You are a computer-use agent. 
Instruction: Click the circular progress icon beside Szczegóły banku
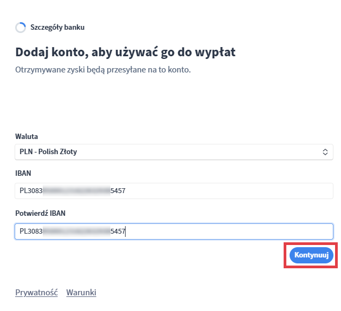21,28
